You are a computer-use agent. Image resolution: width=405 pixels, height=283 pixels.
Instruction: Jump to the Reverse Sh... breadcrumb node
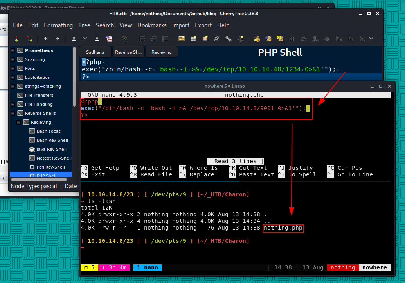128,52
